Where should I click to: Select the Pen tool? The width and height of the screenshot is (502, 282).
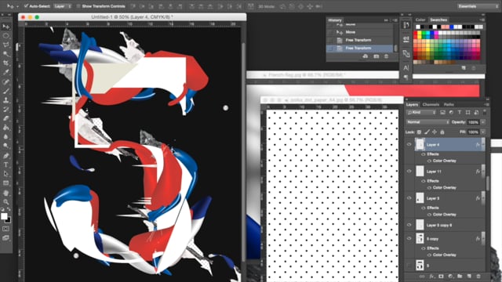click(x=5, y=156)
